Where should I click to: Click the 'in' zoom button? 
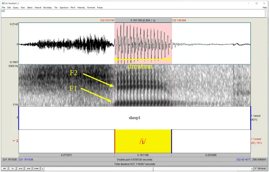coord(13,168)
